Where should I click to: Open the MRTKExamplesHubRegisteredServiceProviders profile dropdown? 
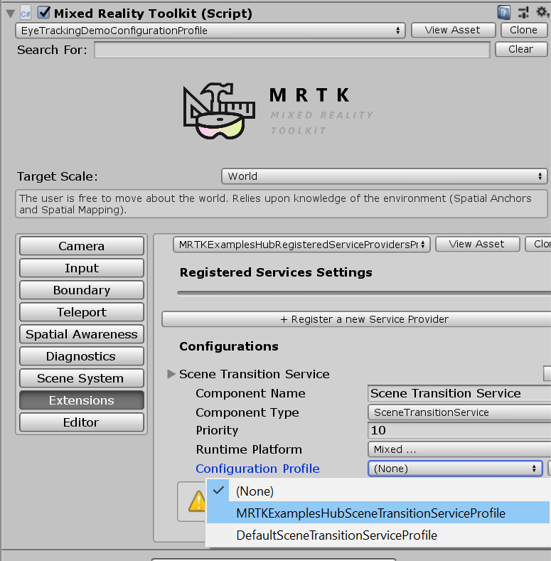tap(301, 245)
